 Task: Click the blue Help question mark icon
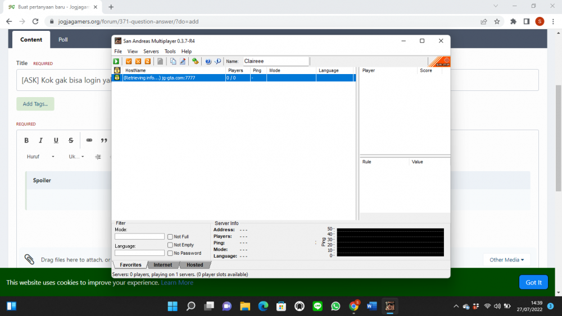[209, 61]
